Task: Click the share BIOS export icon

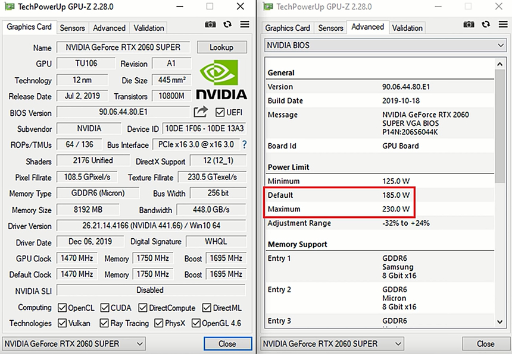Action: click(x=201, y=112)
